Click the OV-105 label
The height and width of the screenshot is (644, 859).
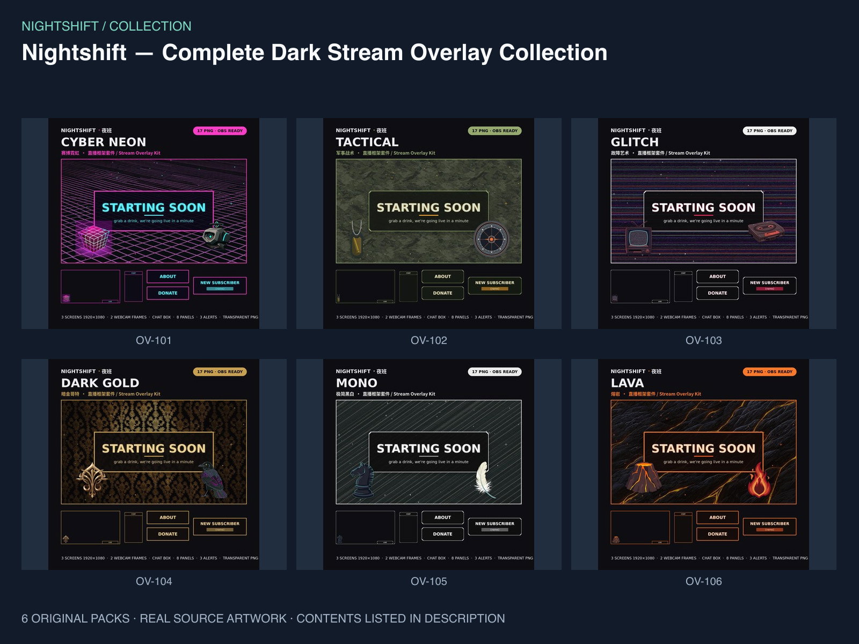(x=428, y=581)
